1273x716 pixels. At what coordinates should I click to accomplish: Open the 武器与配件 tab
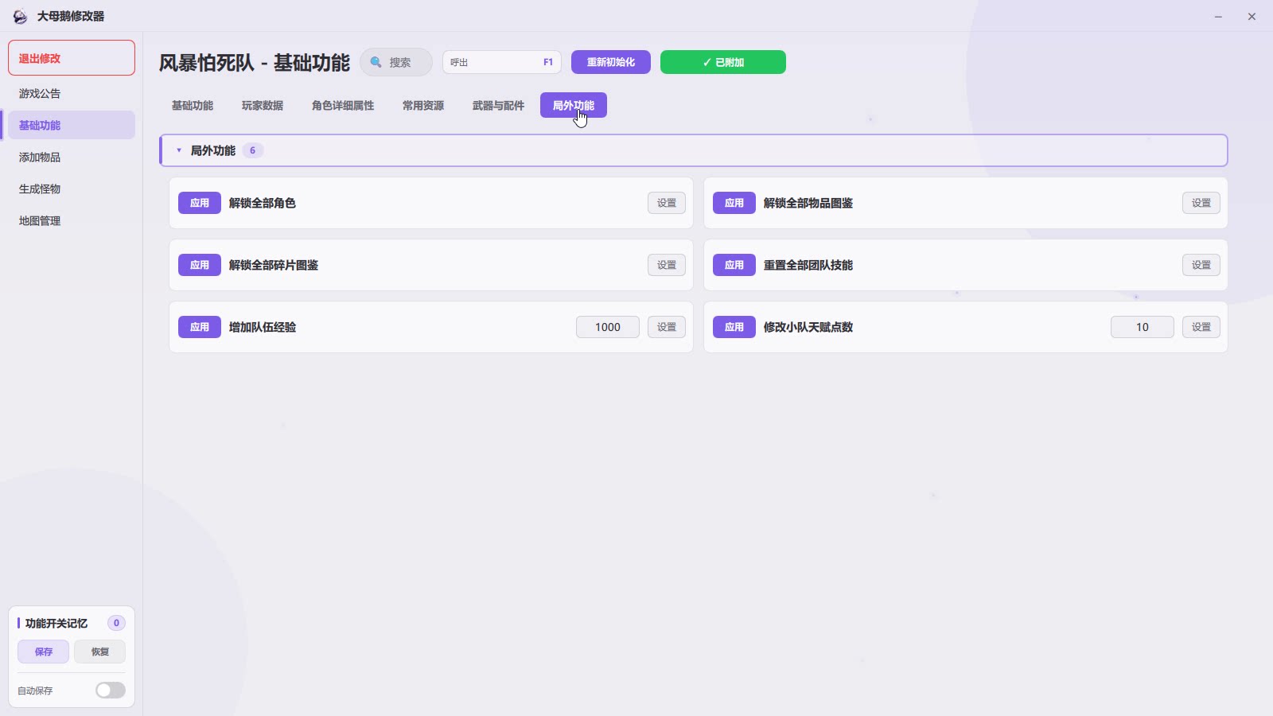(x=498, y=106)
